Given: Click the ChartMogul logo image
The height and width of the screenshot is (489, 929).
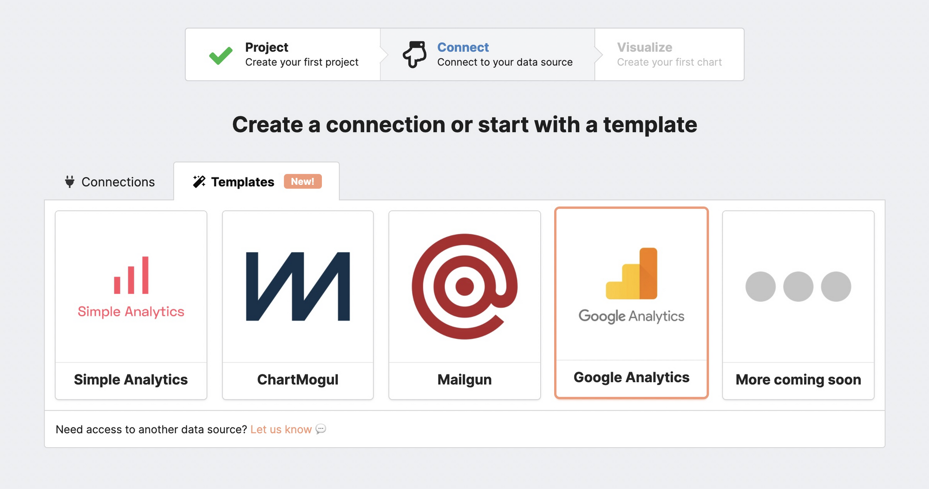Looking at the screenshot, I should pyautogui.click(x=298, y=287).
